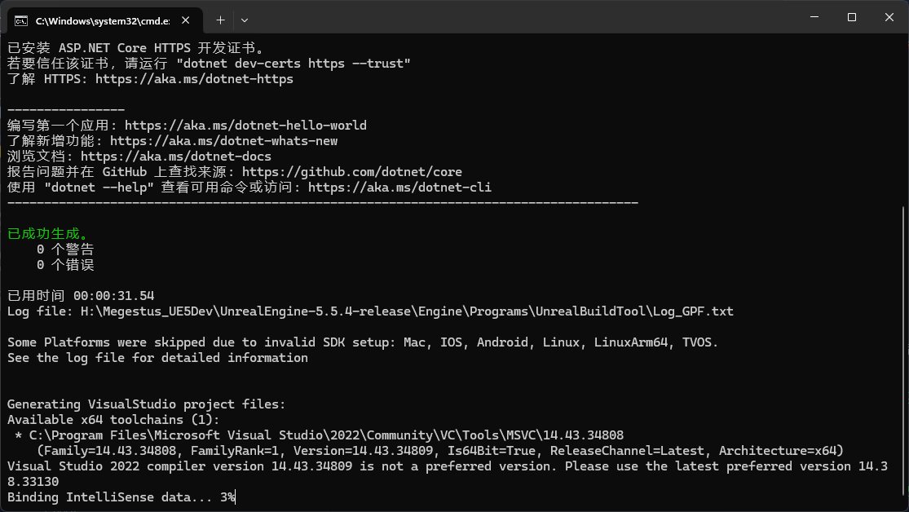Open the aka.ms/dotnet-cli link
The width and height of the screenshot is (909, 512).
pos(399,188)
